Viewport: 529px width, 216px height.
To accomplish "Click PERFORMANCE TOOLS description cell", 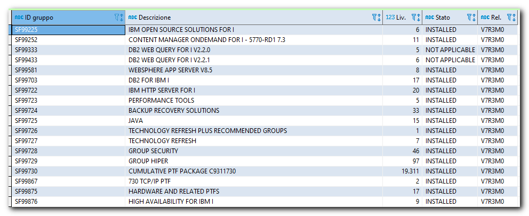I will [254, 100].
